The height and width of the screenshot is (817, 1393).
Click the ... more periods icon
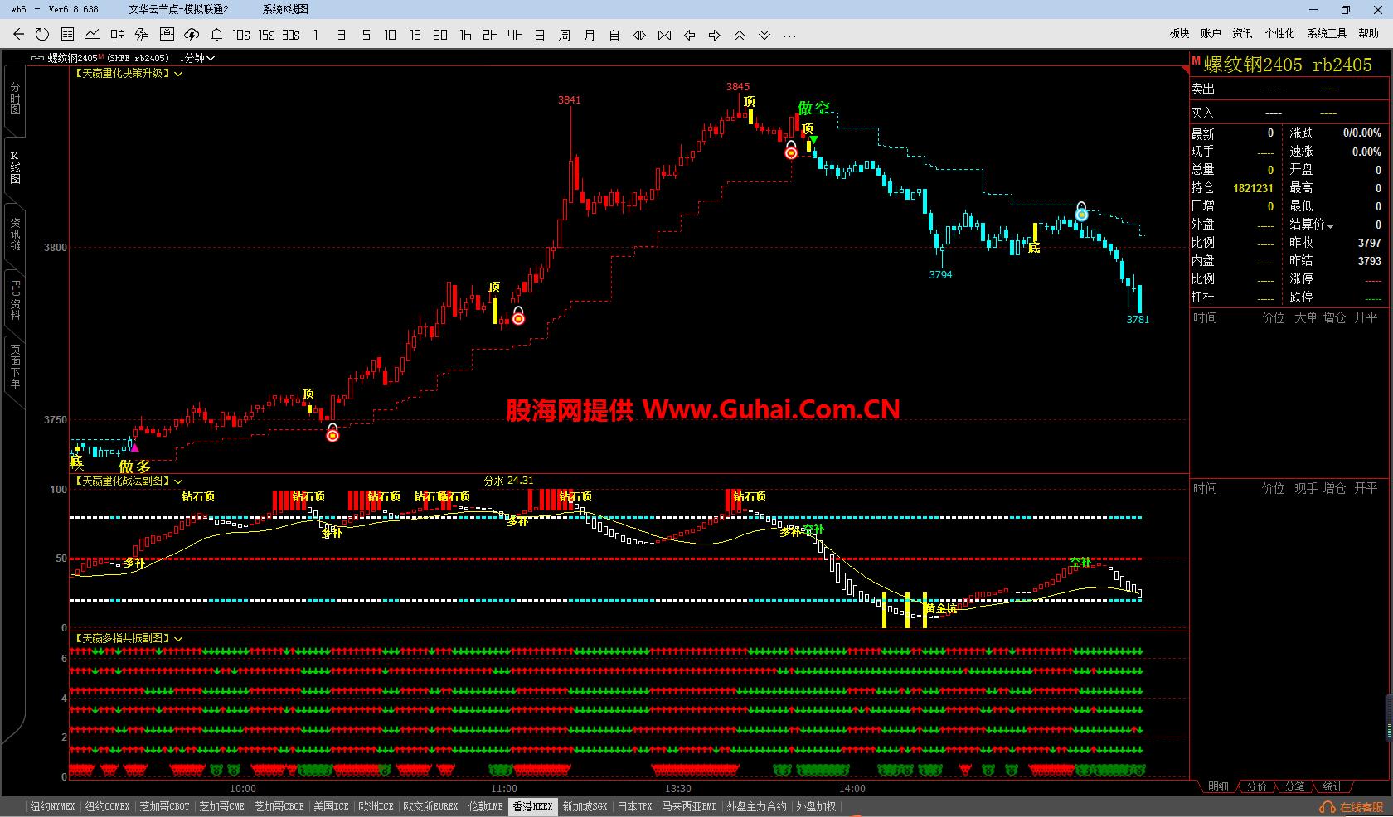[789, 35]
